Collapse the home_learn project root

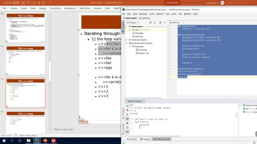(126, 26)
